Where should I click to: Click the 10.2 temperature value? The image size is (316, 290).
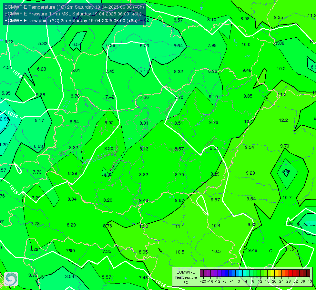[x=281, y=69]
